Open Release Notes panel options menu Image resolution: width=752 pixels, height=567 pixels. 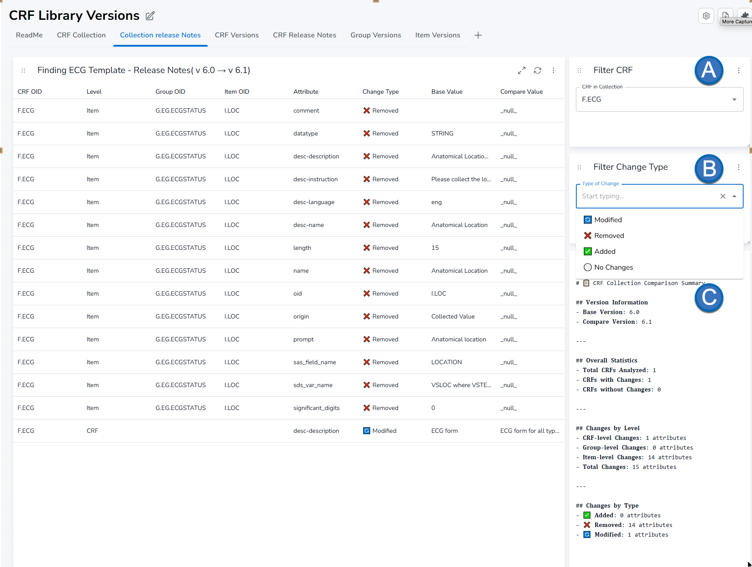tap(553, 70)
